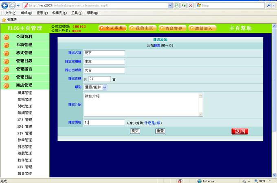Viewport: 277px width, 183px height.
Task: Click the 雜誌價格 price input field
Action: (104, 123)
